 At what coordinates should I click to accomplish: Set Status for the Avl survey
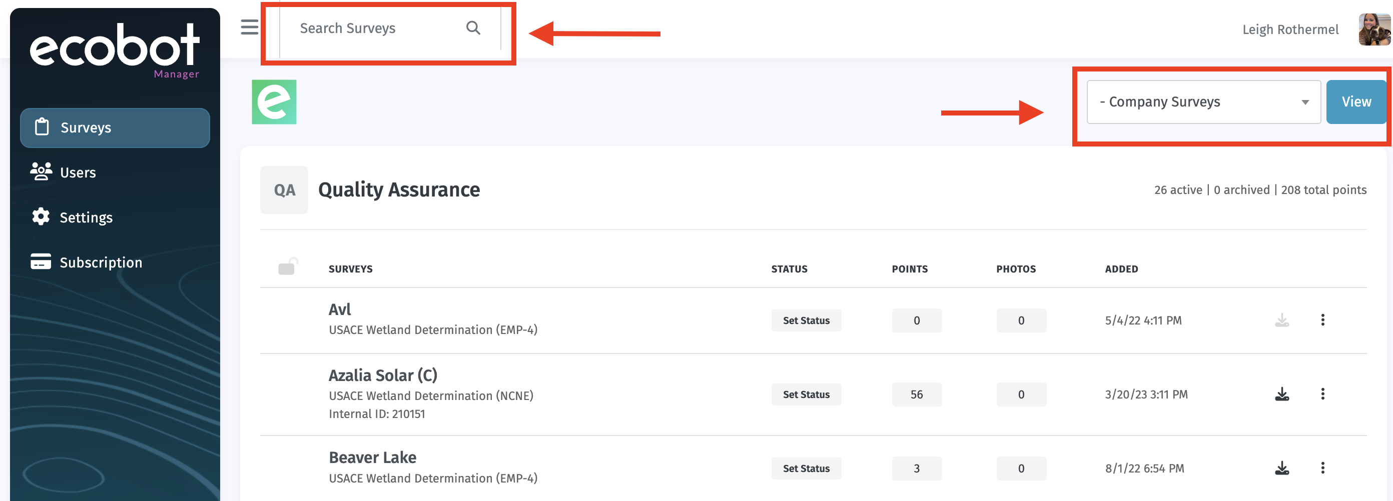[x=806, y=320]
